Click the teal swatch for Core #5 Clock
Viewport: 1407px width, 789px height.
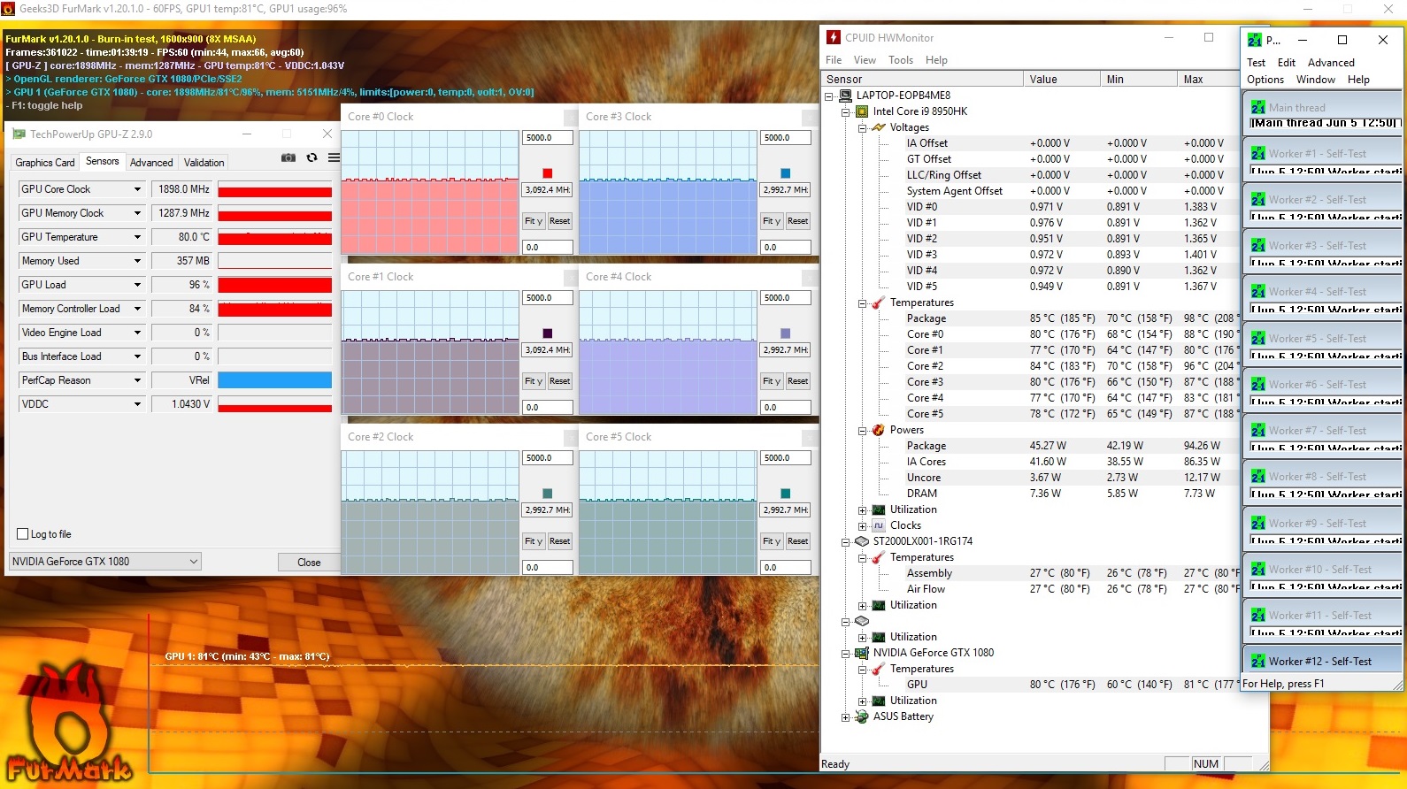(x=786, y=494)
